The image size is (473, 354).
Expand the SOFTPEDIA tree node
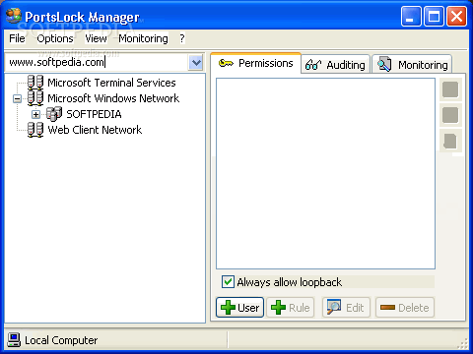36,114
